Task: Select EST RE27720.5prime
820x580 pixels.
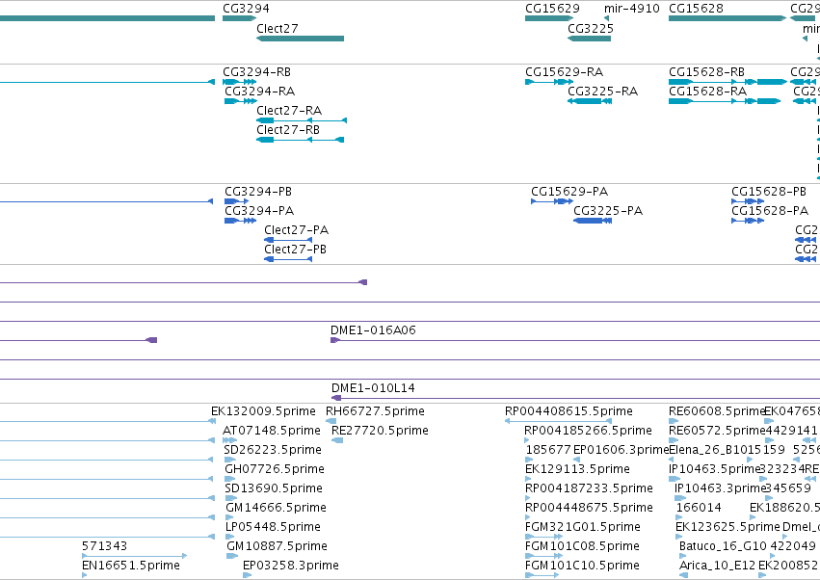Action: click(380, 431)
